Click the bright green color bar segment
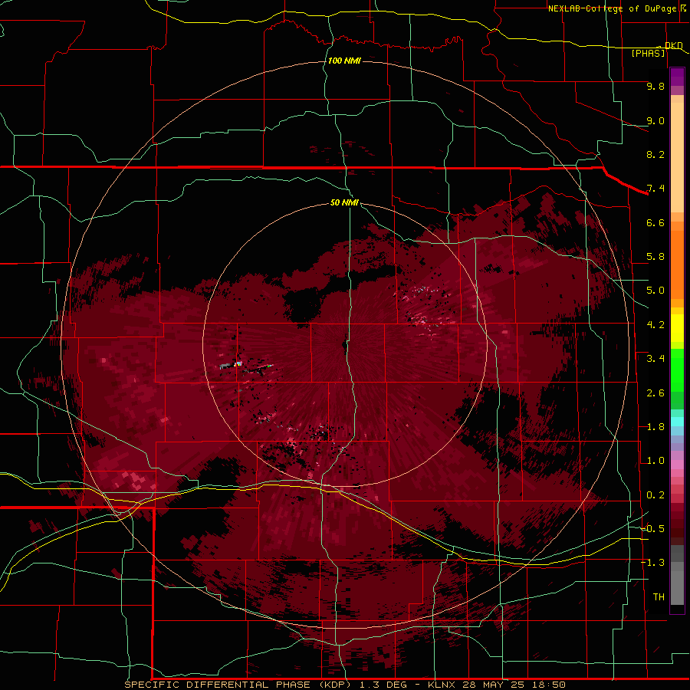The image size is (690, 690). pos(677,371)
